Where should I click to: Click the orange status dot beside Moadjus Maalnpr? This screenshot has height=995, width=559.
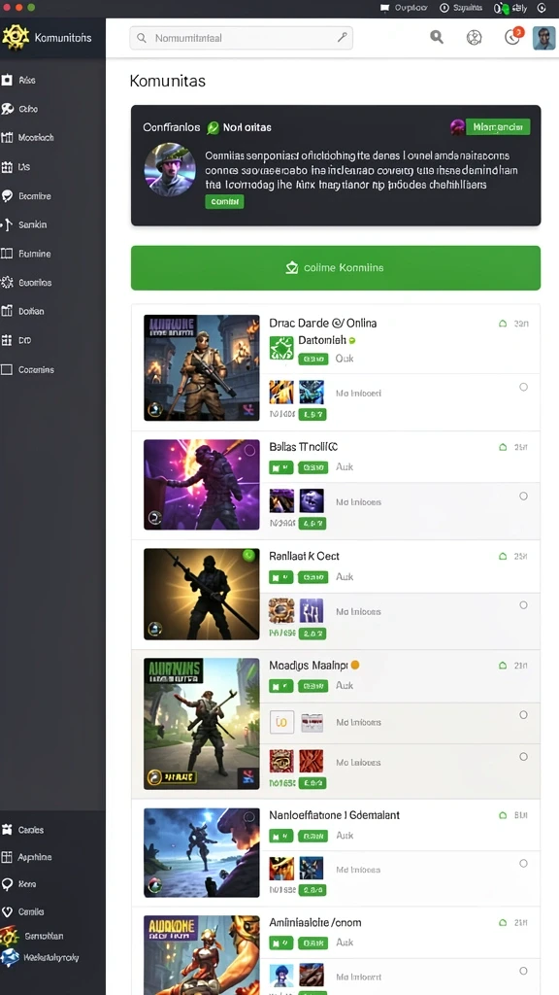[x=355, y=665]
